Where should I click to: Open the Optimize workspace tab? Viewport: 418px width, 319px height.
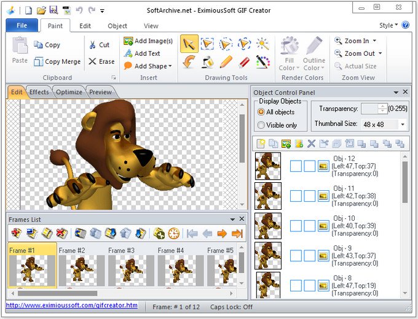pos(69,92)
